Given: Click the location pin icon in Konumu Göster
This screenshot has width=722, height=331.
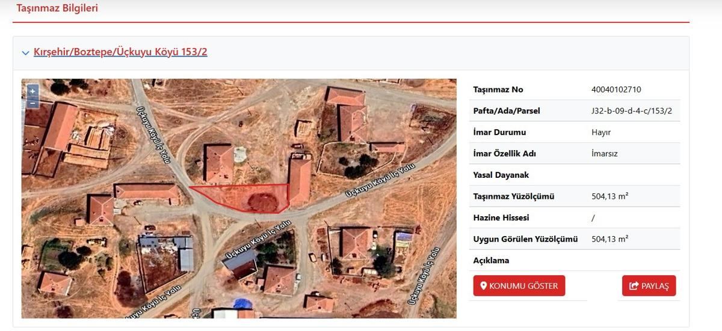Looking at the screenshot, I should 483,286.
